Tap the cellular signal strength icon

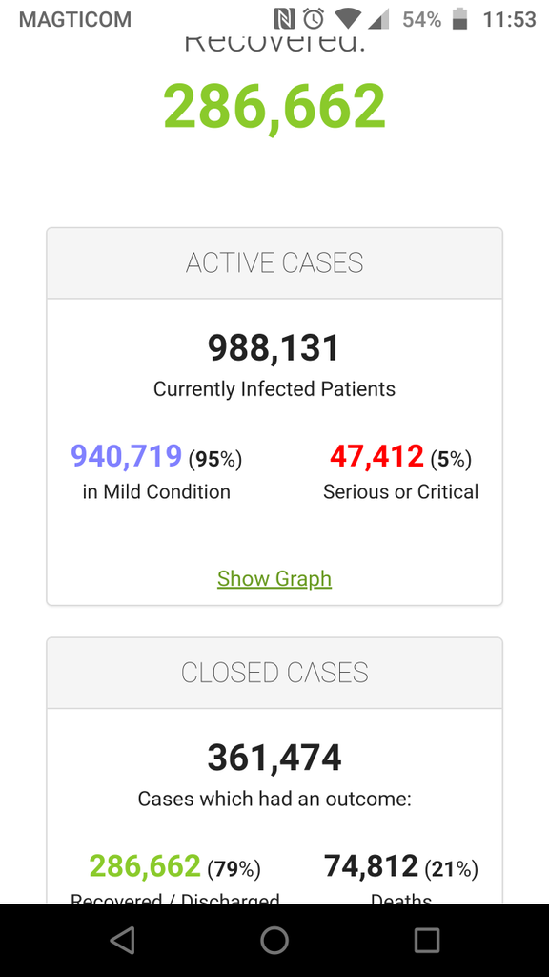378,19
